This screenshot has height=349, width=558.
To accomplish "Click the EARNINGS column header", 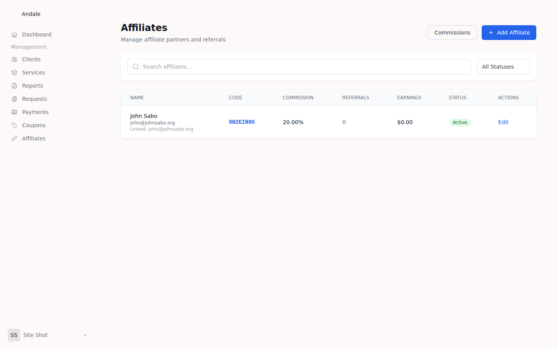I will point(409,98).
